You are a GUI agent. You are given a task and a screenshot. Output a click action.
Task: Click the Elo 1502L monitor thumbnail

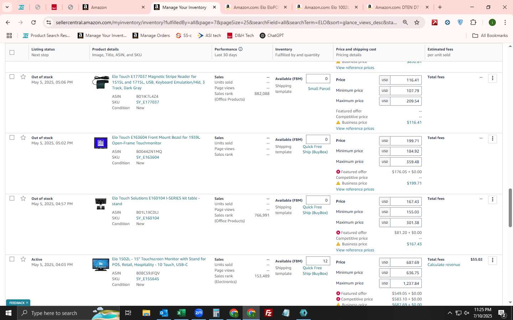coord(101,265)
